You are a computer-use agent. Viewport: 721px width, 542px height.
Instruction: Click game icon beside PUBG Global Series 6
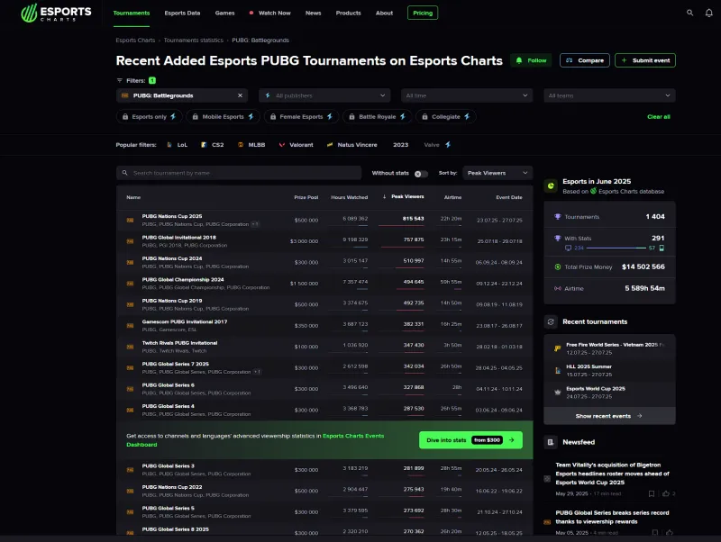click(130, 389)
